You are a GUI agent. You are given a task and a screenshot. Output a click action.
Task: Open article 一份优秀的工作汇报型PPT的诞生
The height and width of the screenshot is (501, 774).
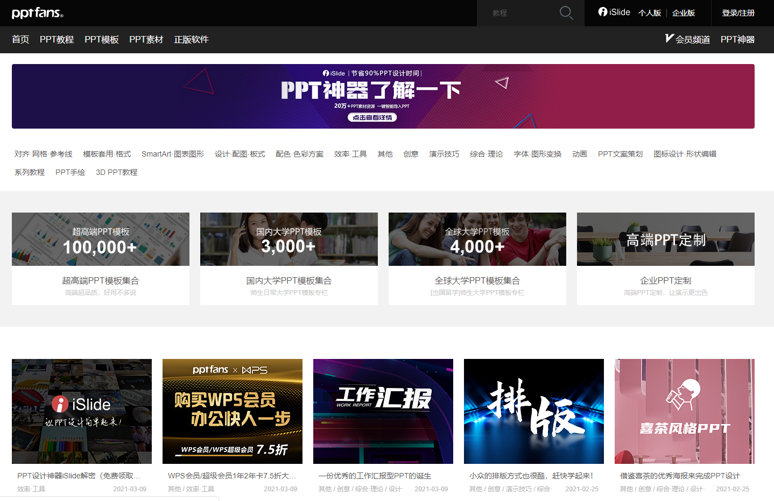coord(375,476)
